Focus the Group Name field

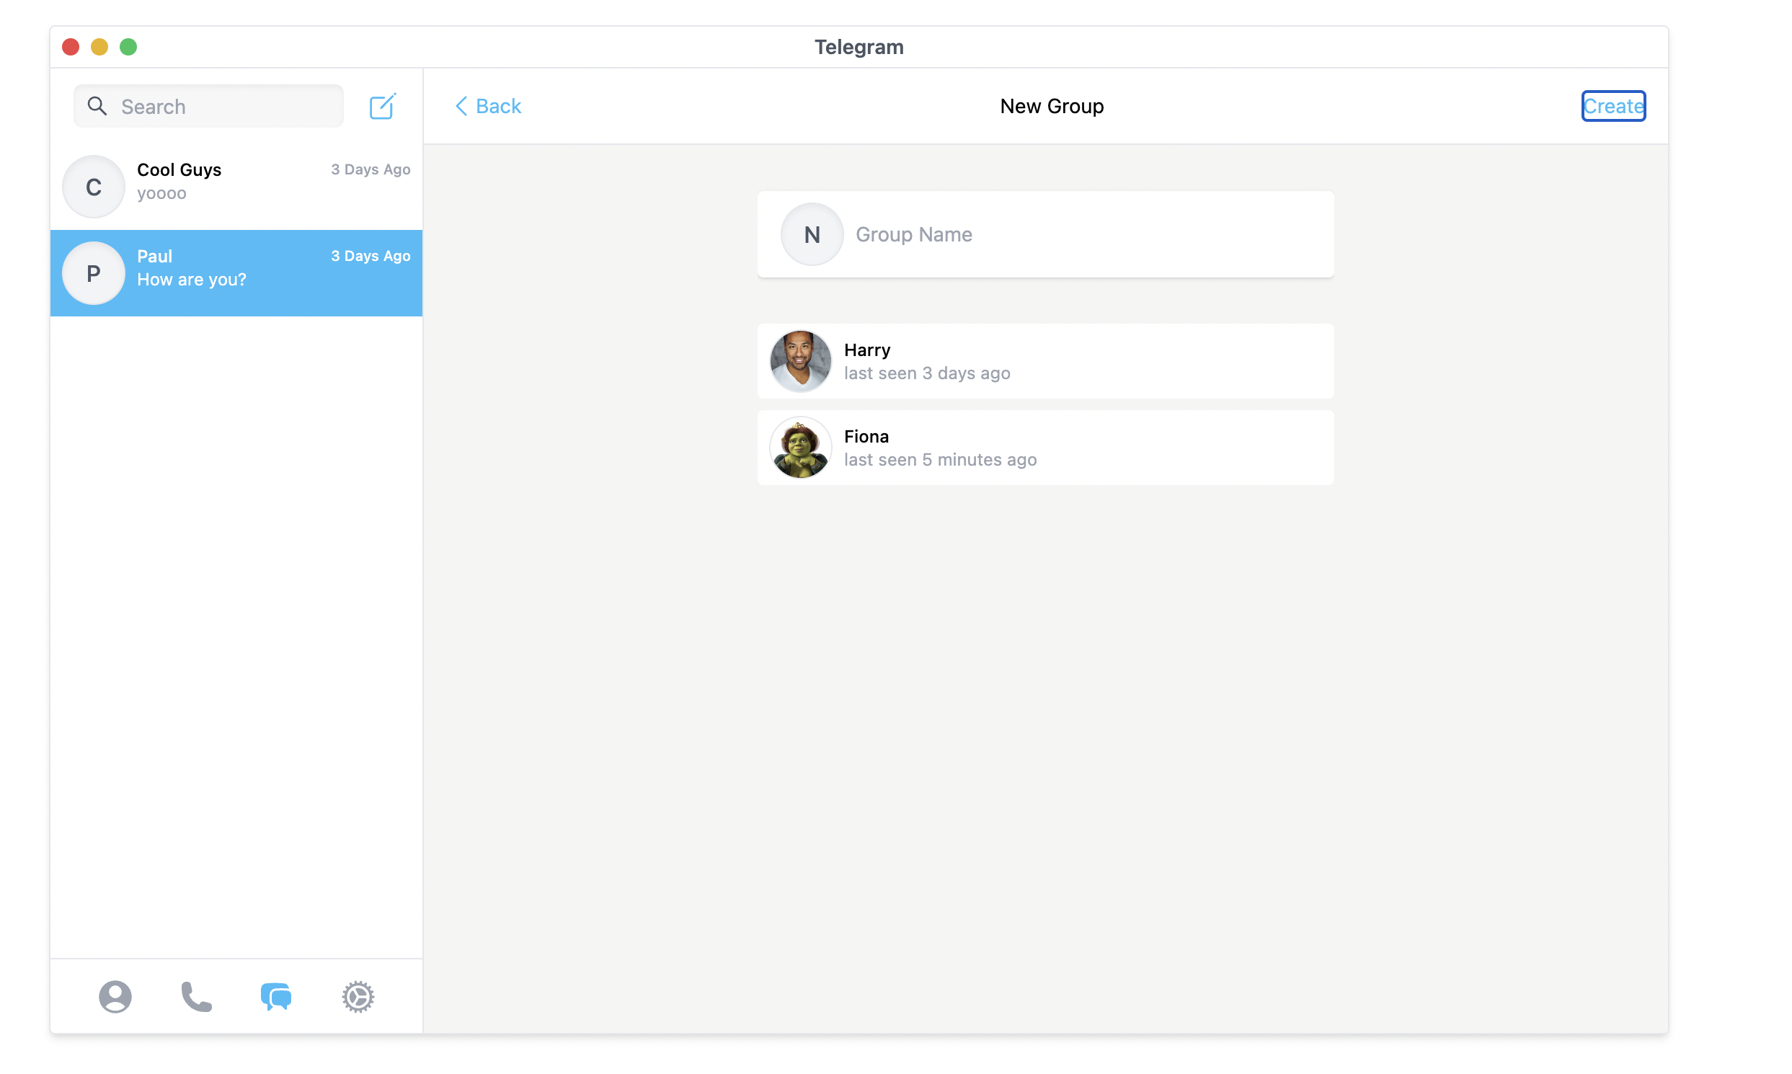click(1086, 234)
